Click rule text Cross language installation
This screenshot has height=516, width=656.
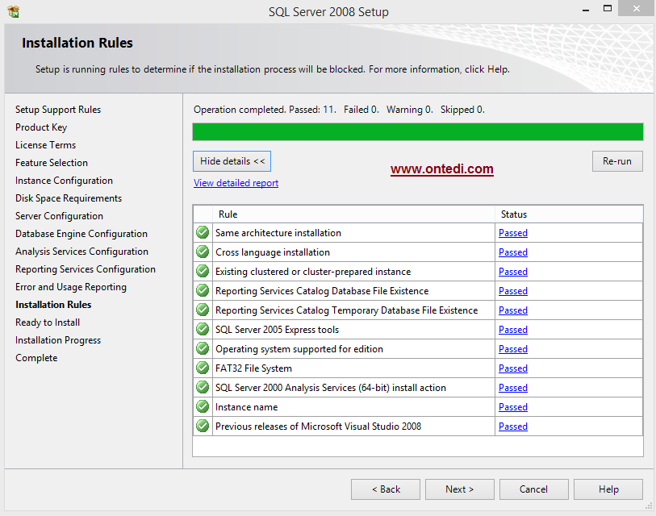[x=273, y=252]
